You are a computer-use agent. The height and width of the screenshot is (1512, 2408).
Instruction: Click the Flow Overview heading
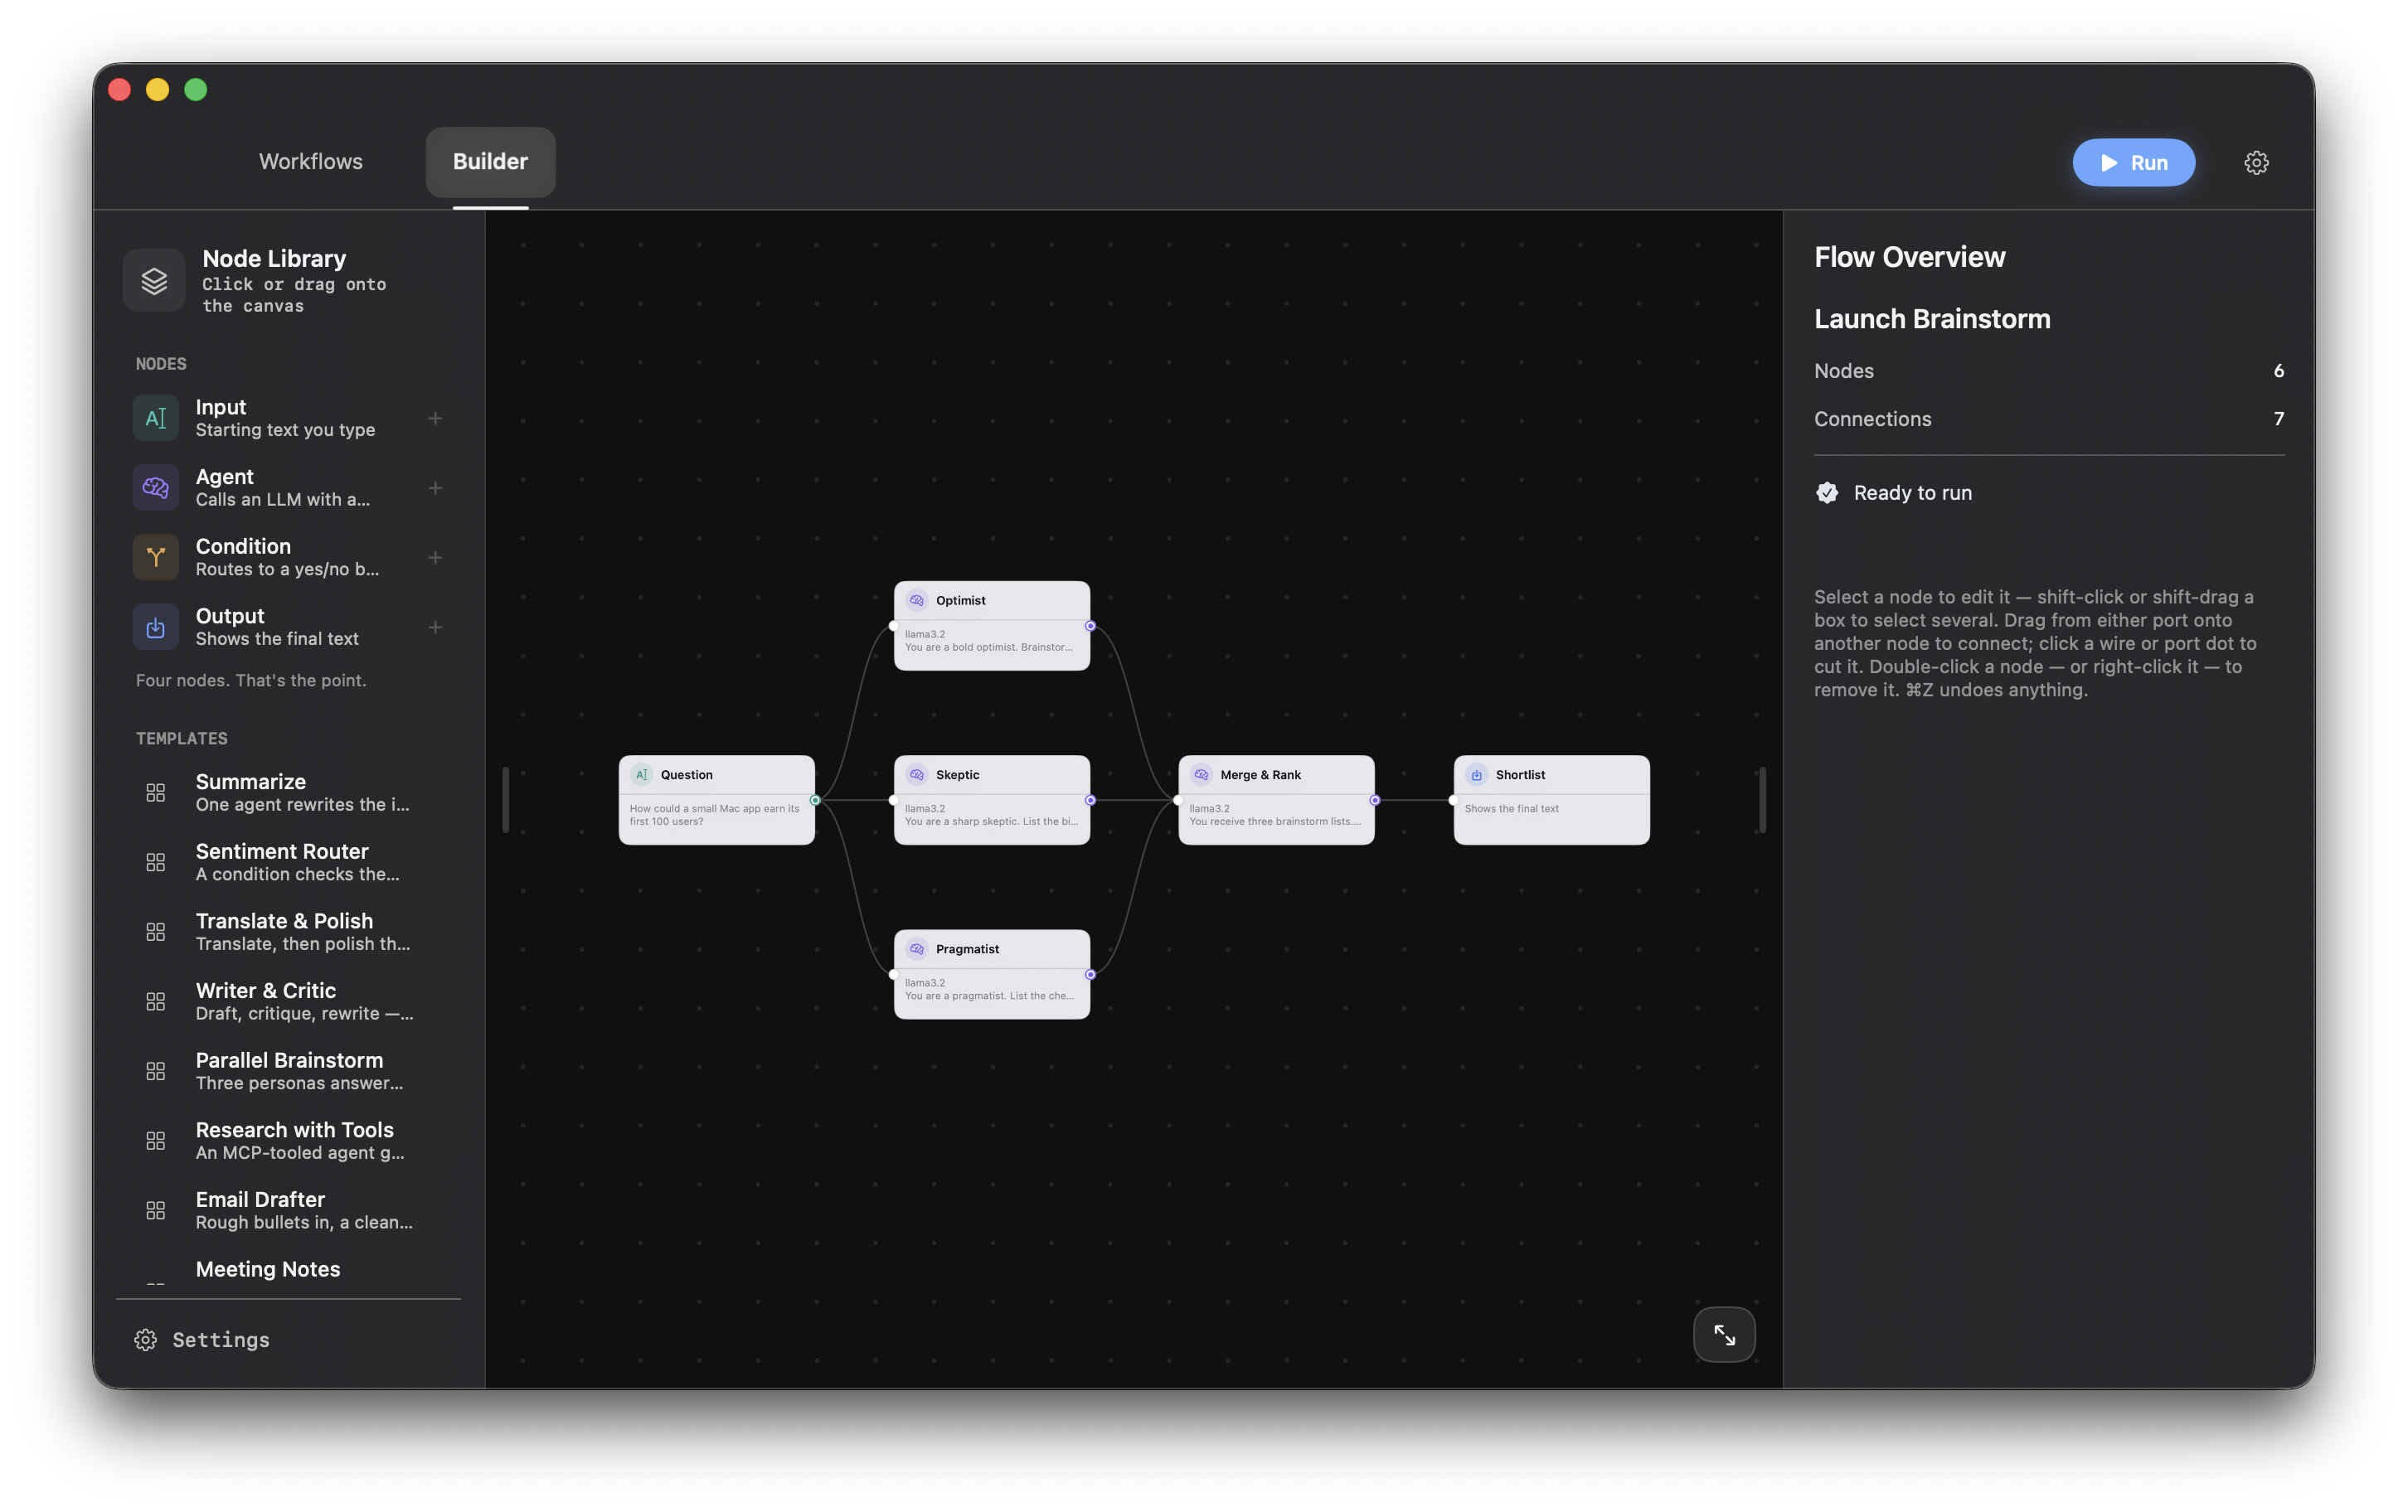[1909, 257]
